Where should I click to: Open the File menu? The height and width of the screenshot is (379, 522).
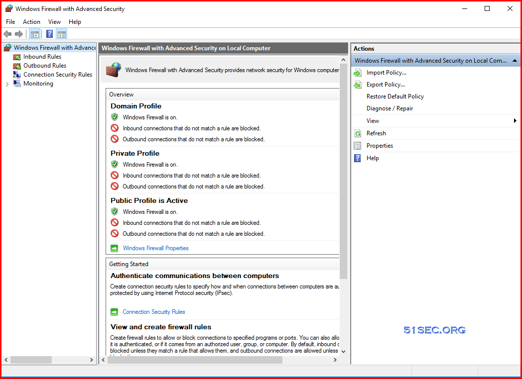(x=10, y=21)
